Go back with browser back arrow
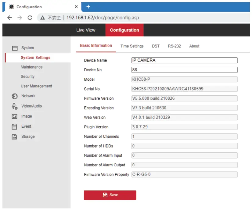Viewport: 252px width, 213px height. (9, 18)
